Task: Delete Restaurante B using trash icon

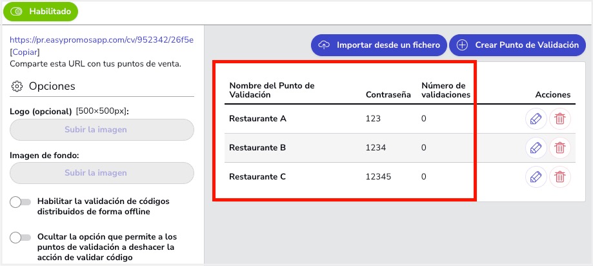Action: tap(559, 148)
